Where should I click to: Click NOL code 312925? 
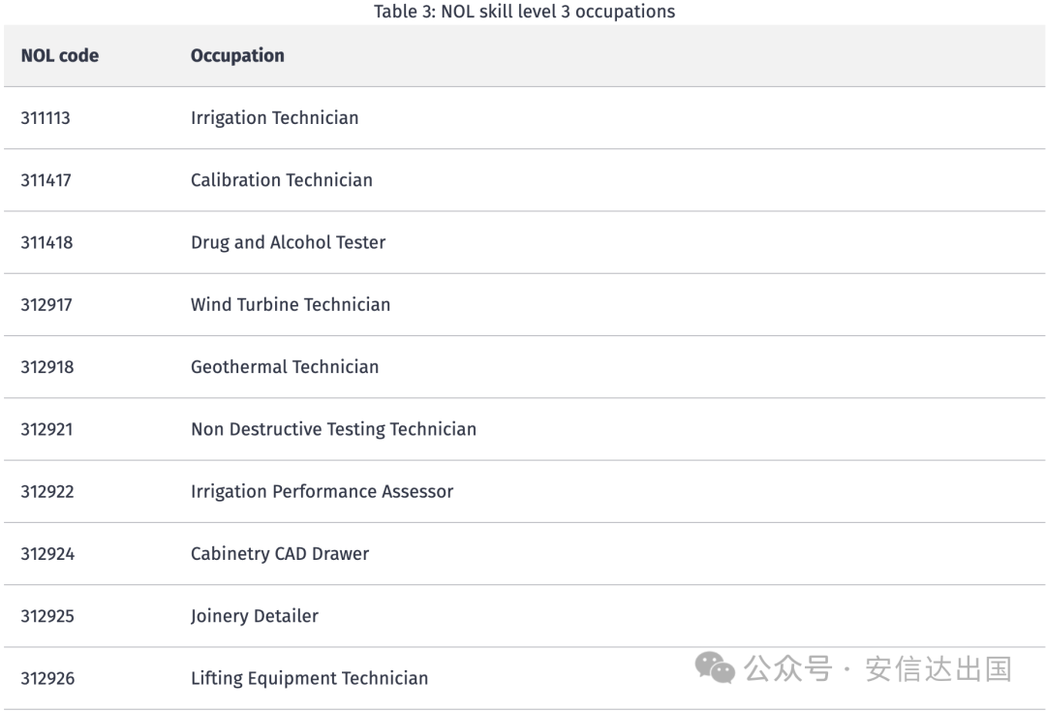pyautogui.click(x=47, y=616)
